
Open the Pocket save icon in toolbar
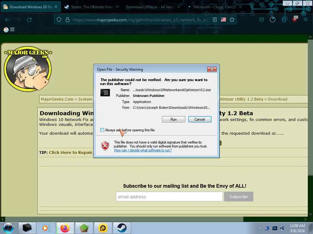click(x=262, y=19)
